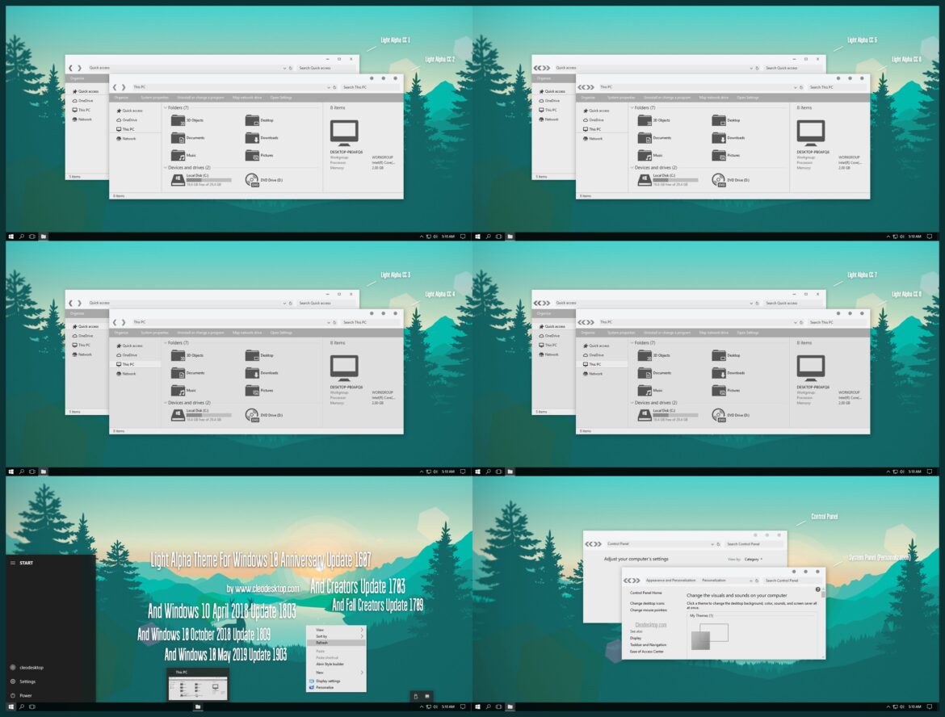Open the Pictures folder

tap(267, 155)
